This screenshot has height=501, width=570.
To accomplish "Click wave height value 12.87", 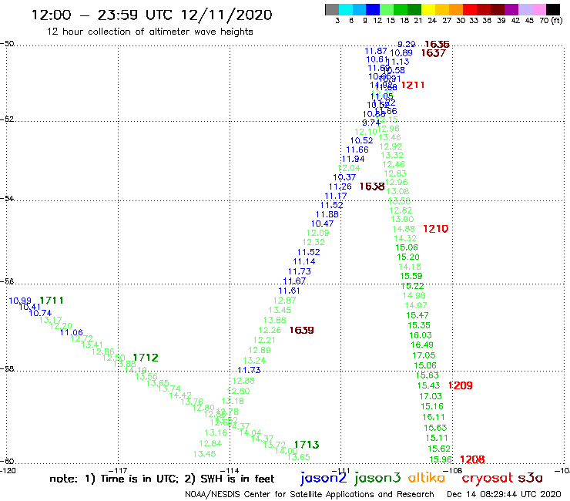I will (x=285, y=300).
